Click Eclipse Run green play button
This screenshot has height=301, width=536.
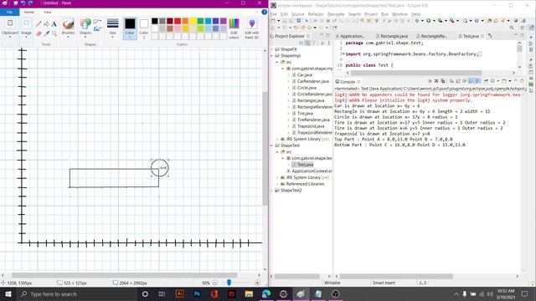[x=428, y=21]
